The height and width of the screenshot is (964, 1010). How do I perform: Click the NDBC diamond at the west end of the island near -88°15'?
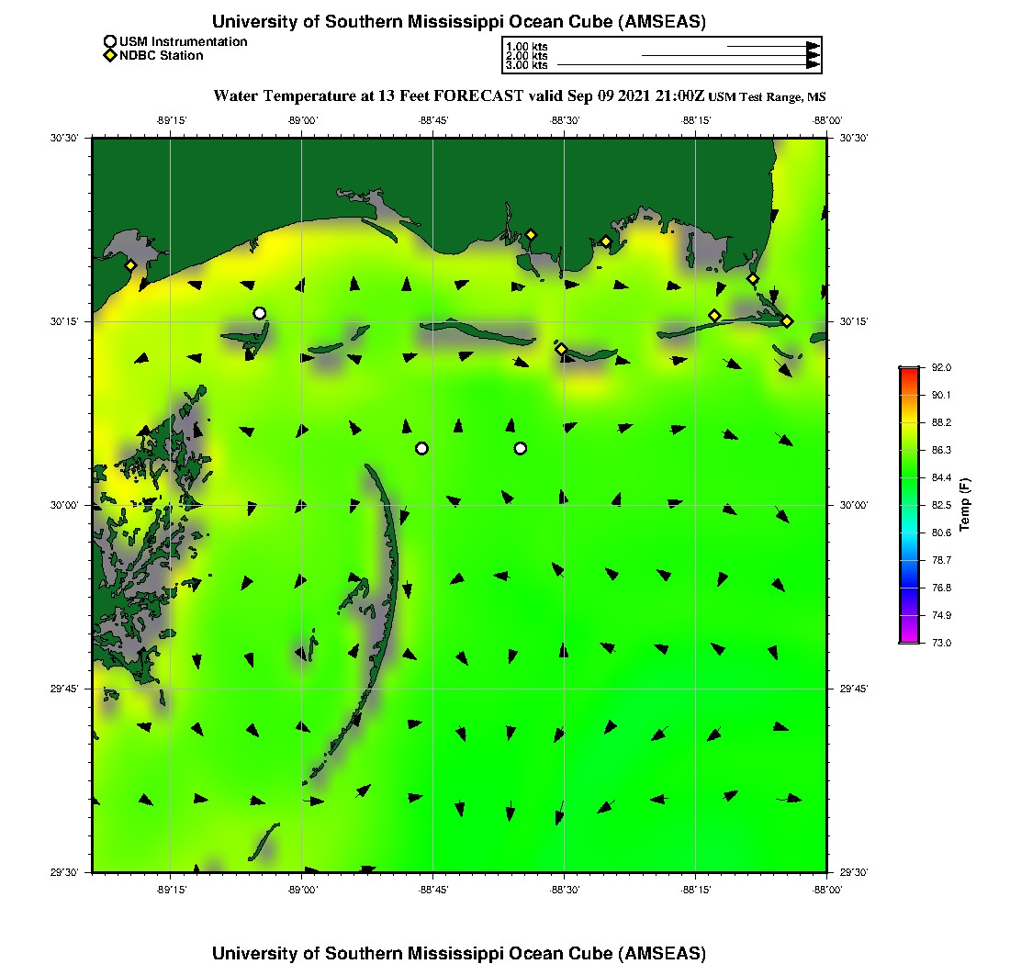point(714,316)
